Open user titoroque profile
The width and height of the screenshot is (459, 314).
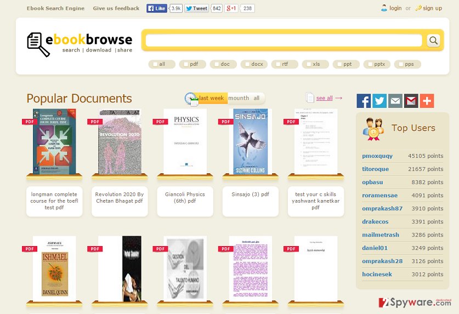coord(375,169)
